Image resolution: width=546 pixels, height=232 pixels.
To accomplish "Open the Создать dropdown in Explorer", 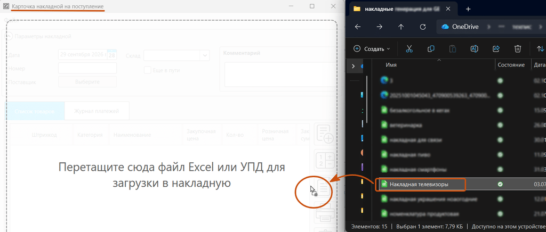I will click(372, 48).
